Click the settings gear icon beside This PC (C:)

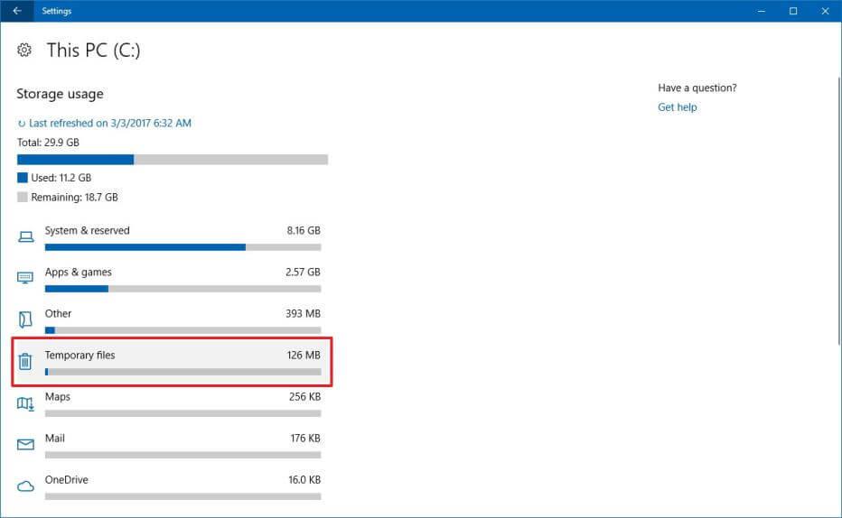pos(24,50)
